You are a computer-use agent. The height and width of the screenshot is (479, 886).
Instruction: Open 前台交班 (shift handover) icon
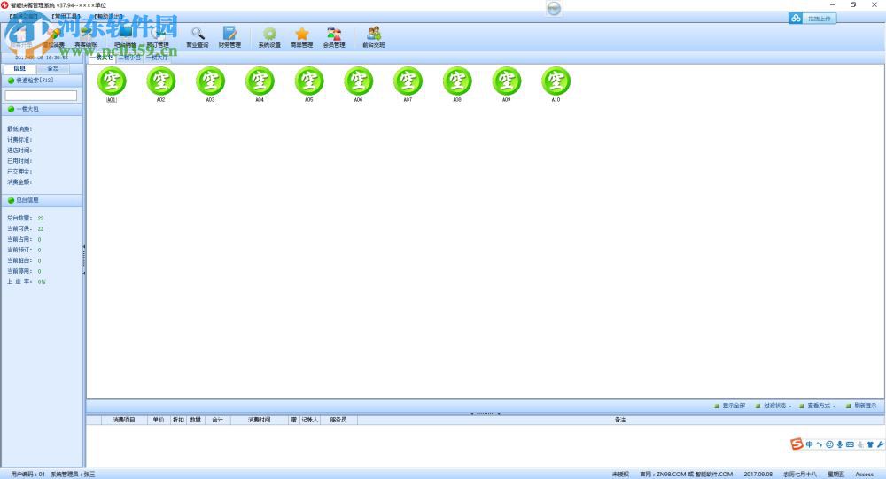tap(374, 36)
